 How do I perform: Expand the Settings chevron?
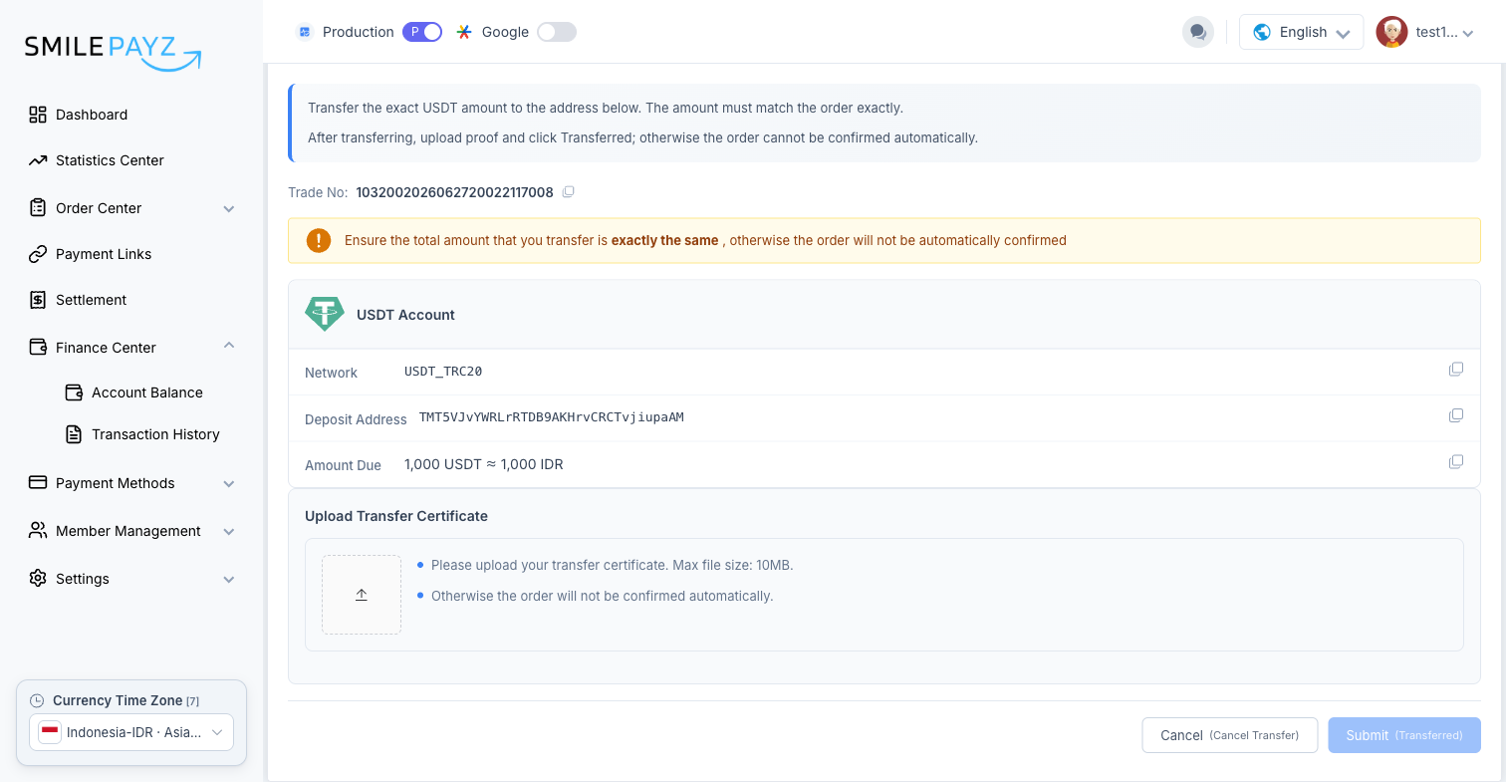pos(229,579)
